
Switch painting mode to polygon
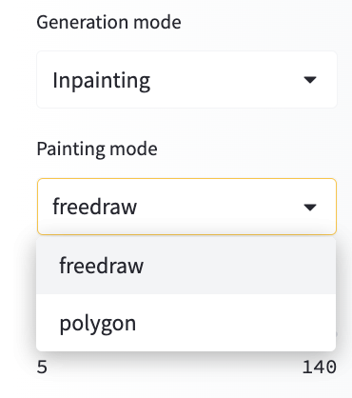coord(186,323)
